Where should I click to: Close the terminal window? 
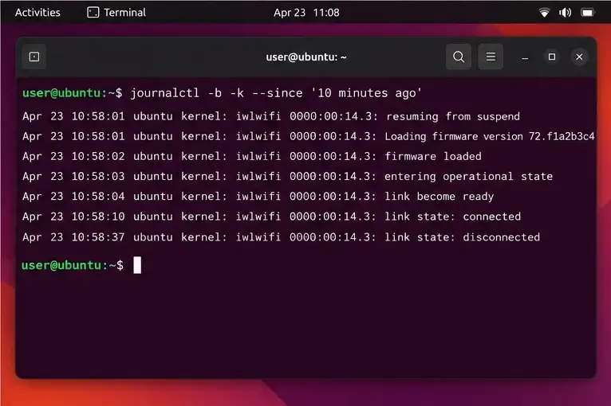(579, 57)
